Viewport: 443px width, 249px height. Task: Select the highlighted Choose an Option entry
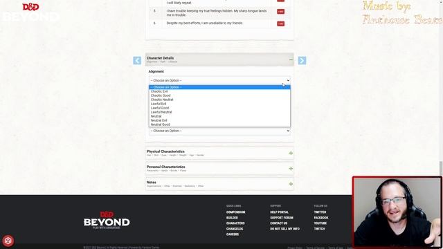(219, 87)
